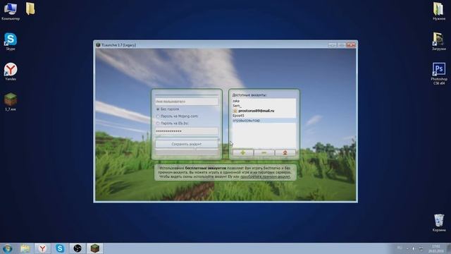Open OBS from the taskbar

pyautogui.click(x=78, y=248)
